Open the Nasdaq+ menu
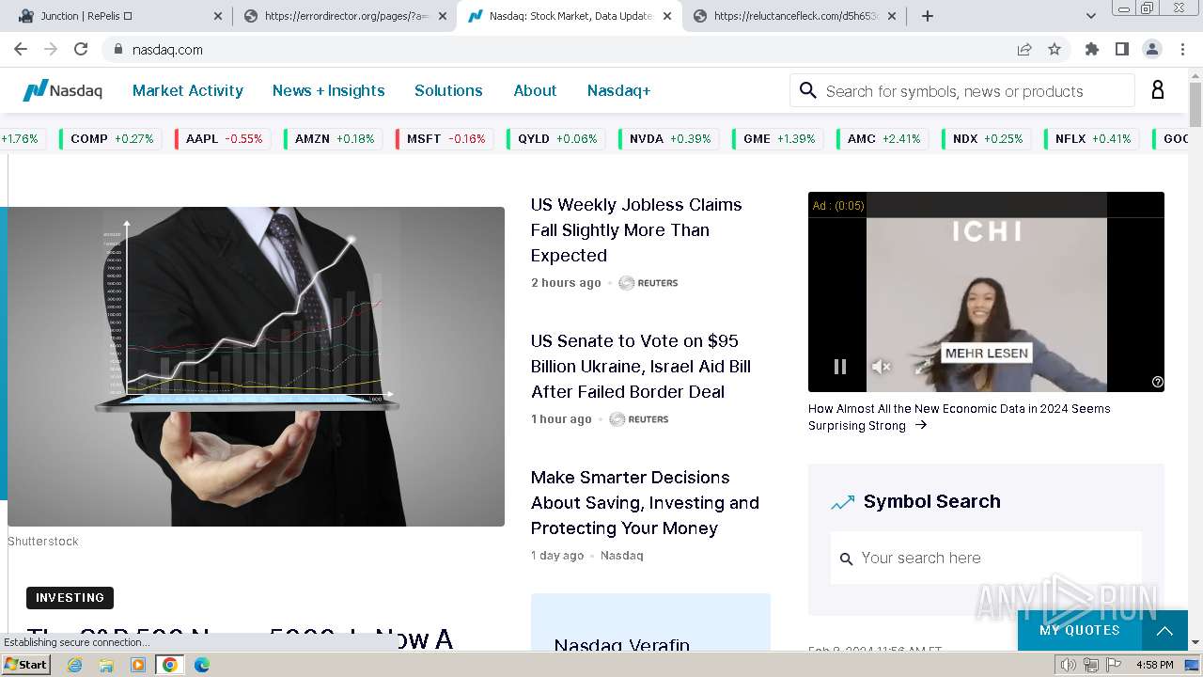 (x=618, y=90)
